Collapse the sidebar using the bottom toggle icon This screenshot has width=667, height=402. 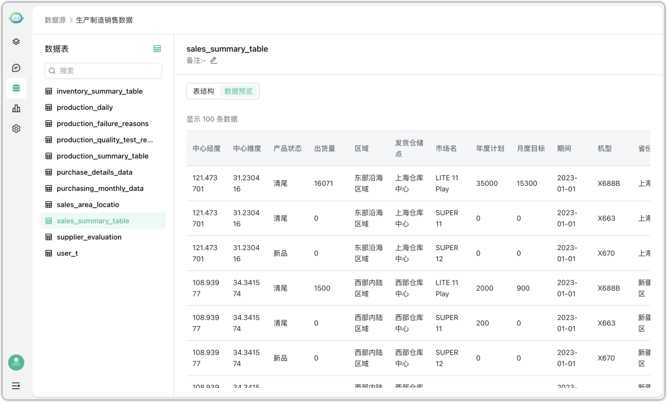15,385
